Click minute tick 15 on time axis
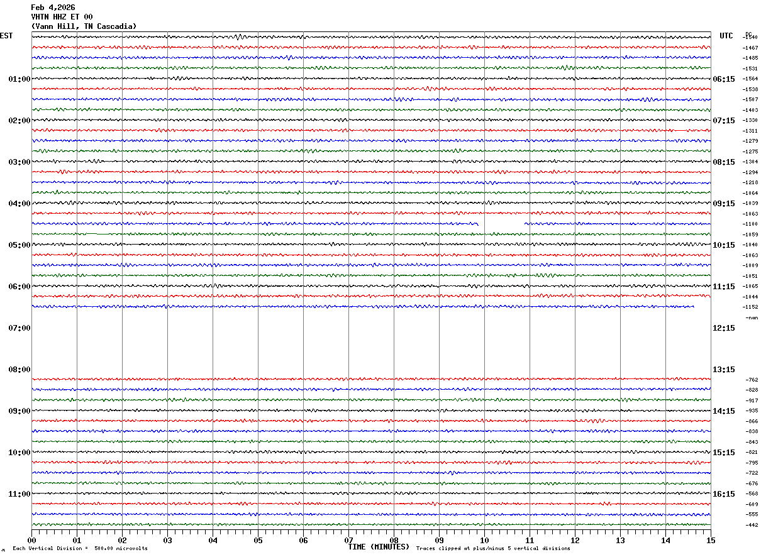This screenshot has width=761, height=557. coord(711,540)
